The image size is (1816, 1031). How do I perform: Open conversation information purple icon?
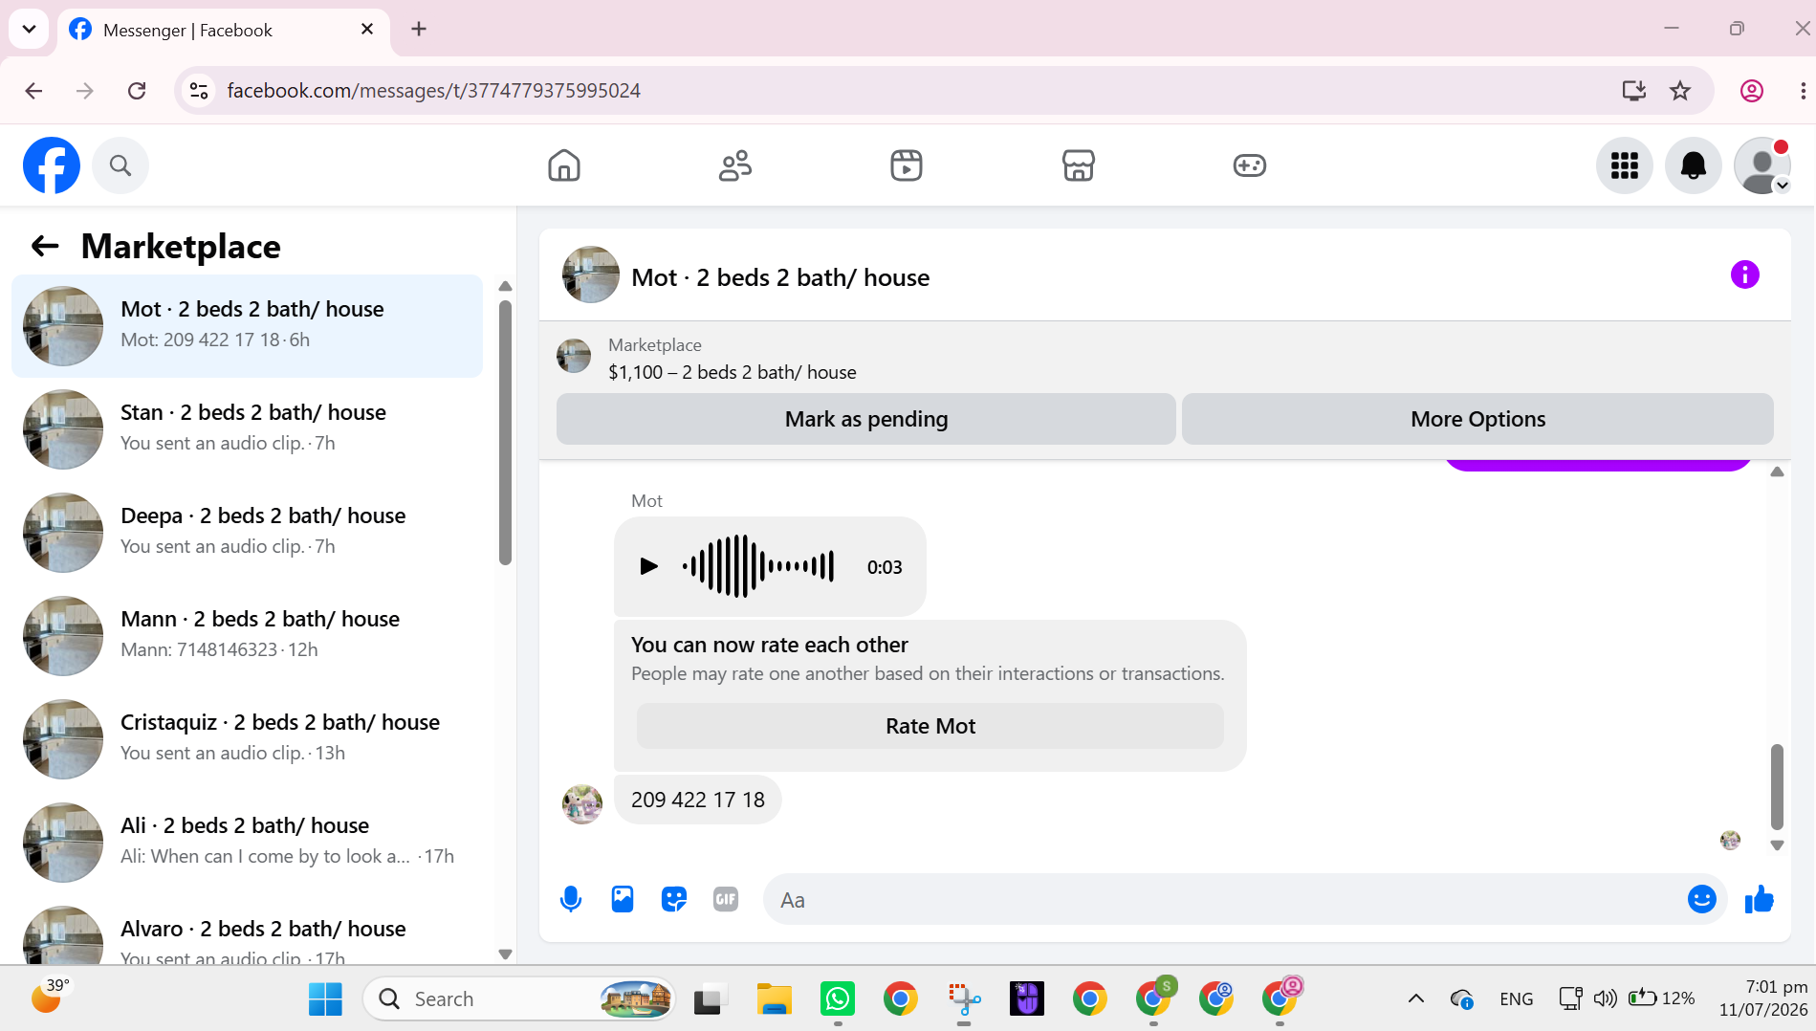coord(1745,275)
